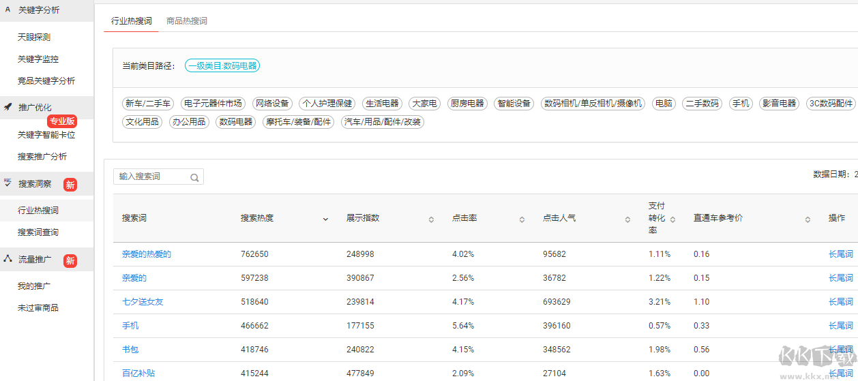Image resolution: width=858 pixels, height=381 pixels.
Task: Click the 关键字分析 sidebar section icon
Action: point(8,10)
